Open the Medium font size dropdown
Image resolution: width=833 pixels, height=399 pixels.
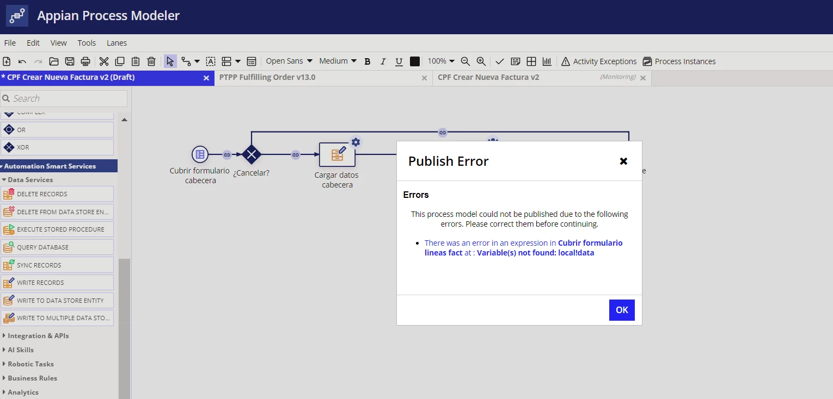pyautogui.click(x=338, y=61)
